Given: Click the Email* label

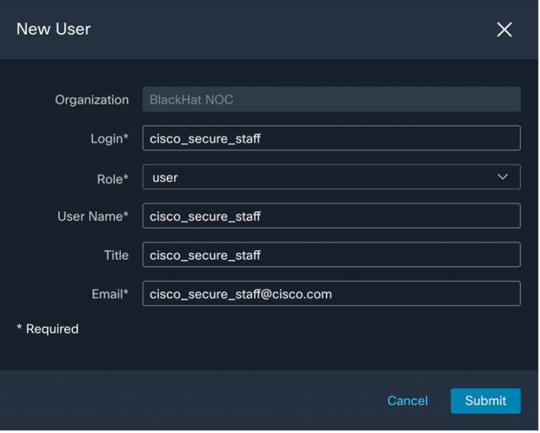Looking at the screenshot, I should click(111, 294).
